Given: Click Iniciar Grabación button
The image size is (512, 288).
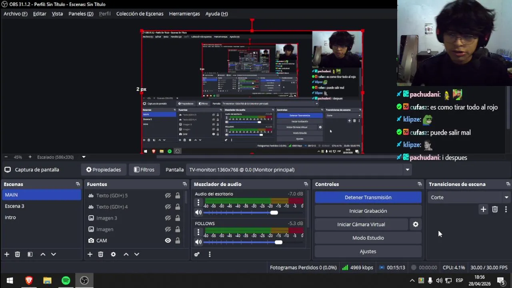Looking at the screenshot, I should point(368,211).
